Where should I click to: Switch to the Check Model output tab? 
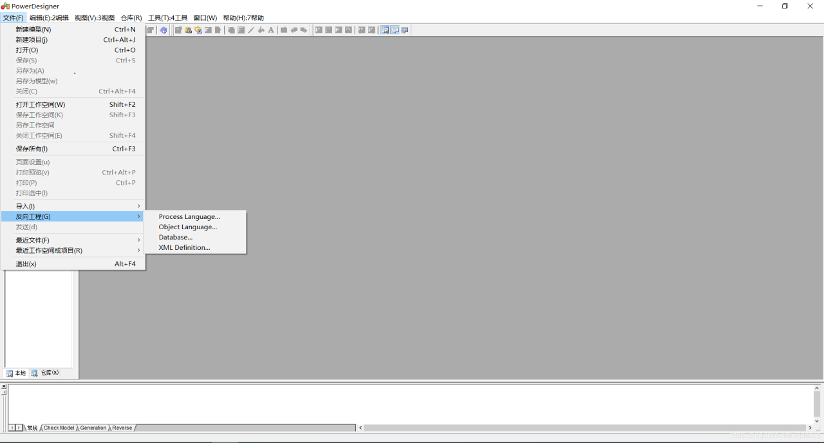pyautogui.click(x=59, y=428)
